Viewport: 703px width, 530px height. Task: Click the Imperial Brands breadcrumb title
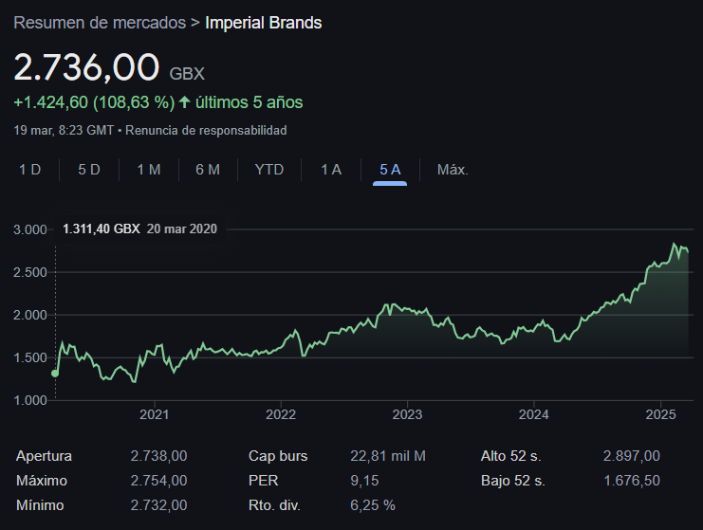click(x=263, y=23)
